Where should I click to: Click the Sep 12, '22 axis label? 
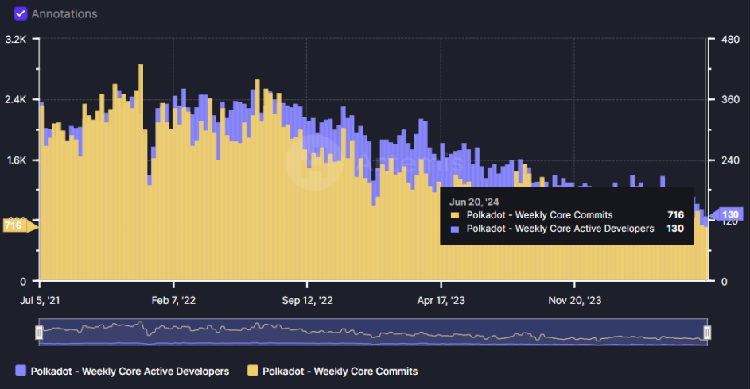coord(307,300)
